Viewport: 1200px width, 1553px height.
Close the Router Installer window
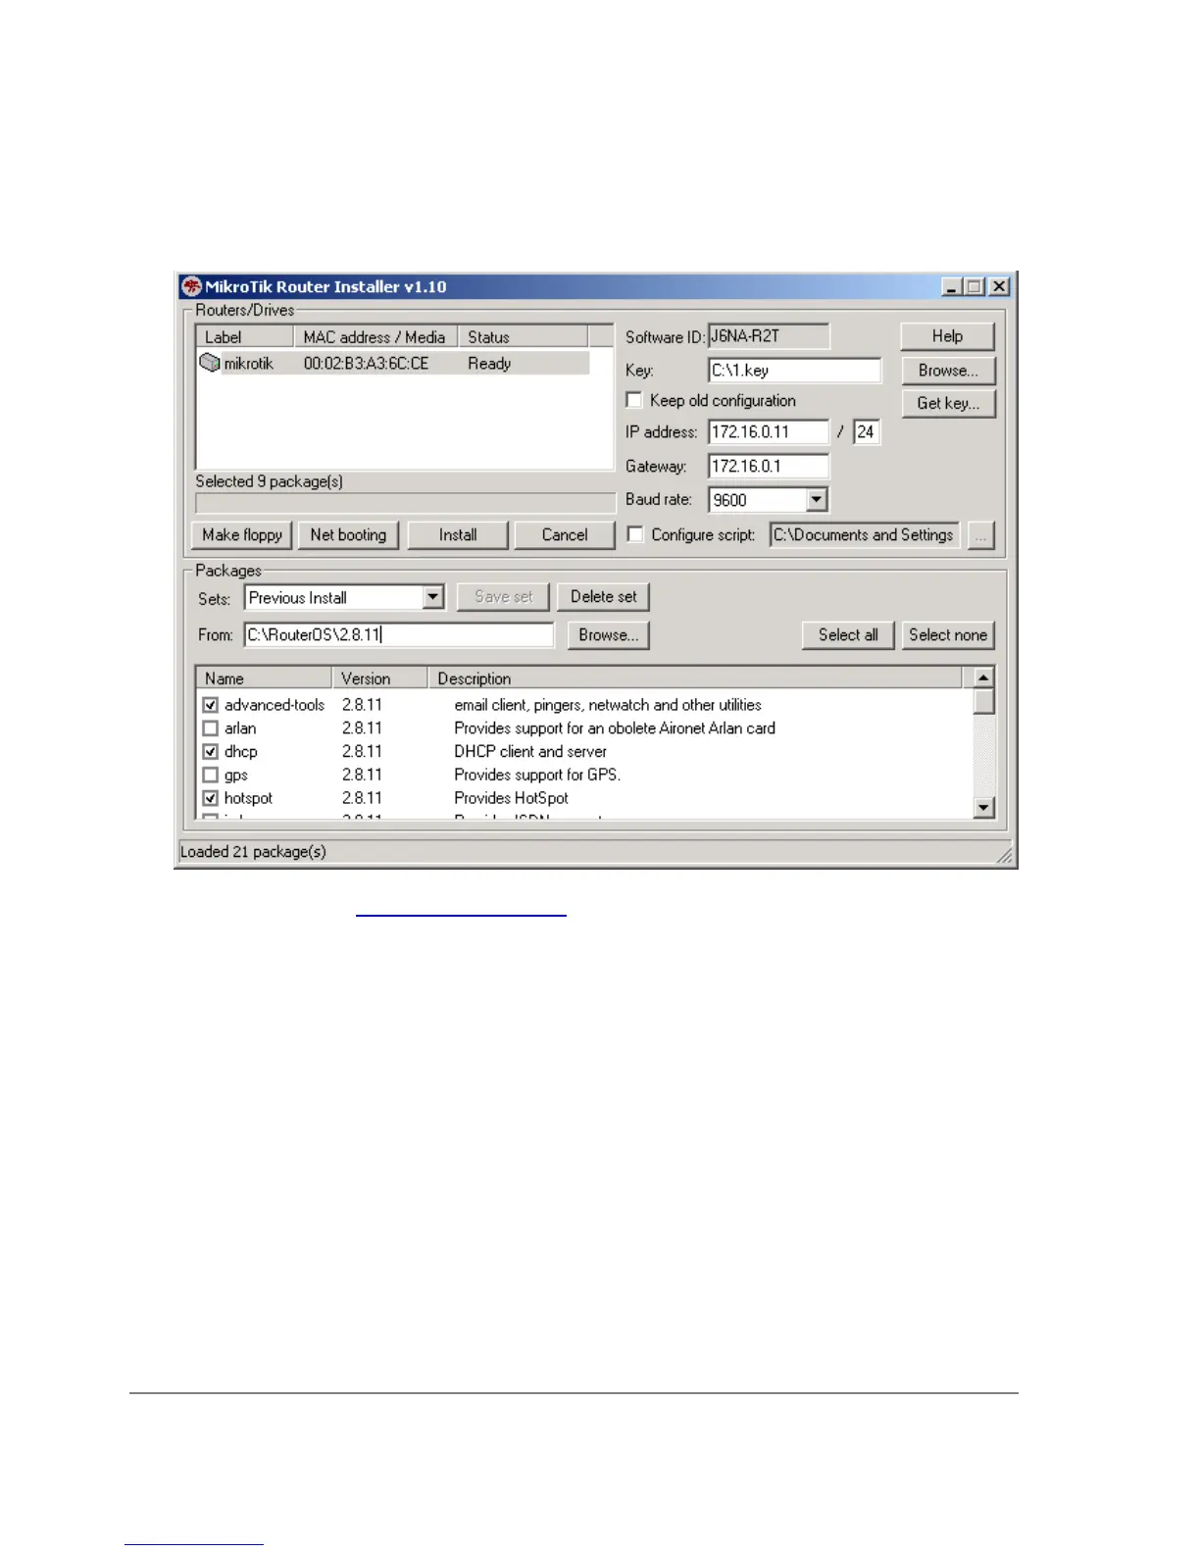[x=999, y=287]
